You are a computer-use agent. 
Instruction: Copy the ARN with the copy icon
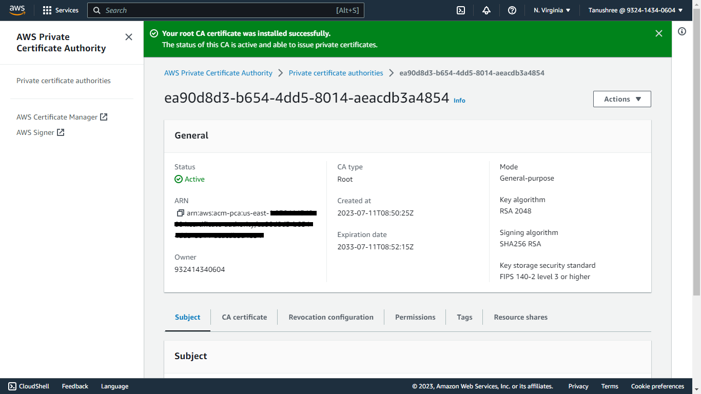click(x=180, y=213)
